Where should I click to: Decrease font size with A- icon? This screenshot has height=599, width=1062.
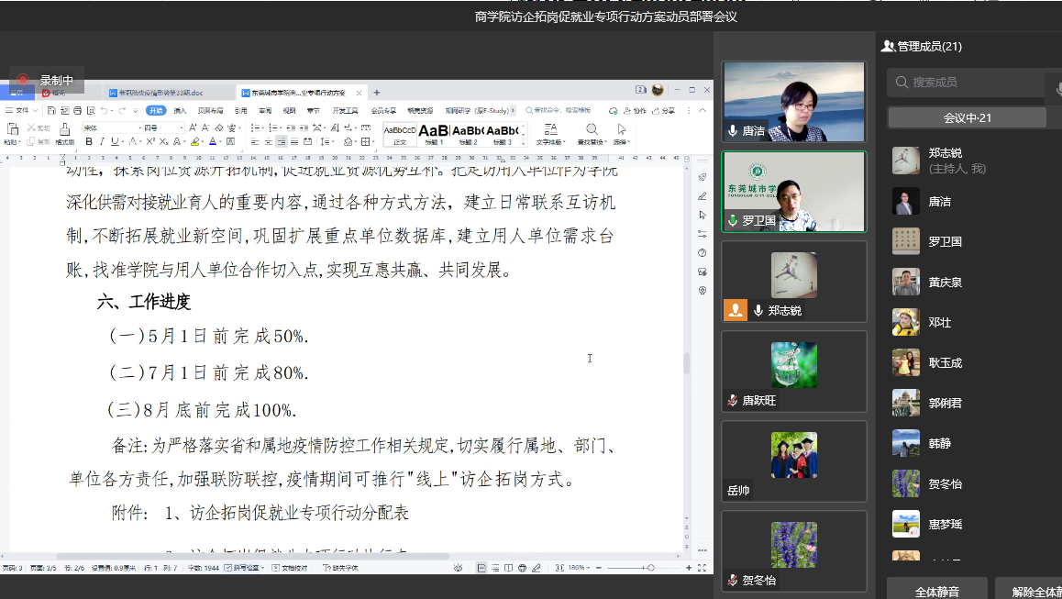tap(205, 128)
